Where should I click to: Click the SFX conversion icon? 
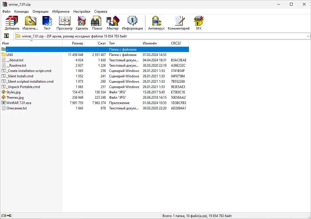pos(198,21)
